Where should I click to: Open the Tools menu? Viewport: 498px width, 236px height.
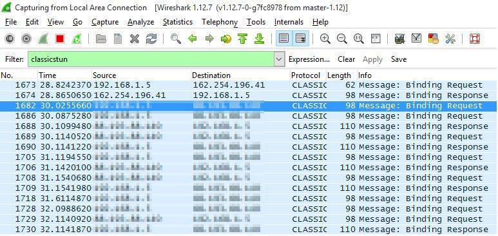coord(256,22)
